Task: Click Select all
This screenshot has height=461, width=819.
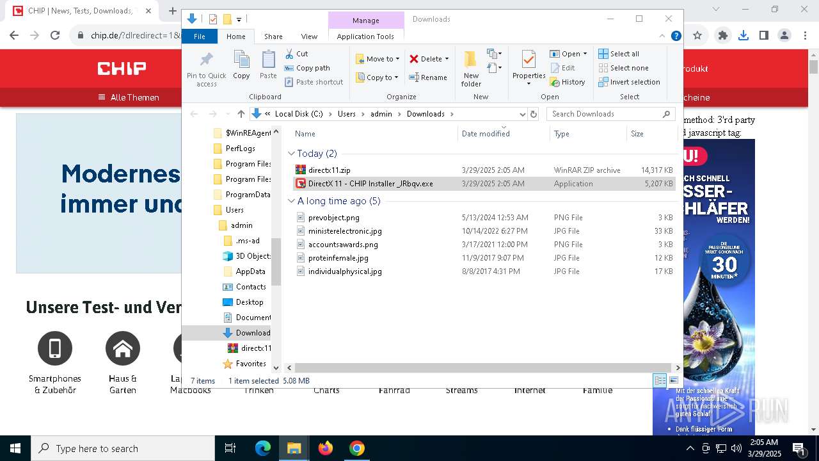Action: (x=619, y=54)
